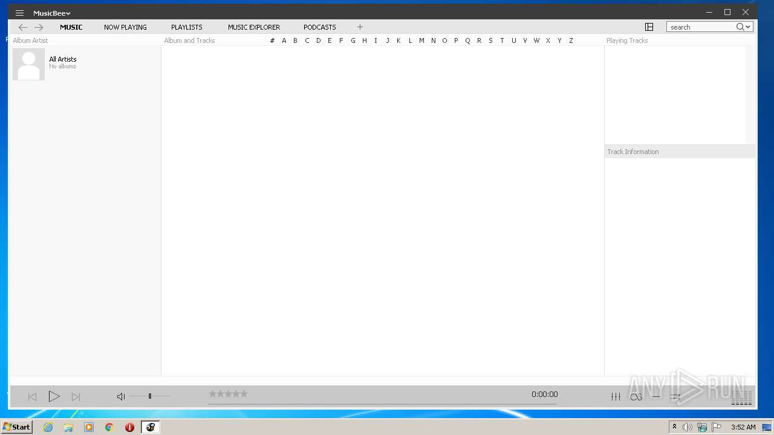Open the MUSIC EXPLORER tab

(x=254, y=27)
